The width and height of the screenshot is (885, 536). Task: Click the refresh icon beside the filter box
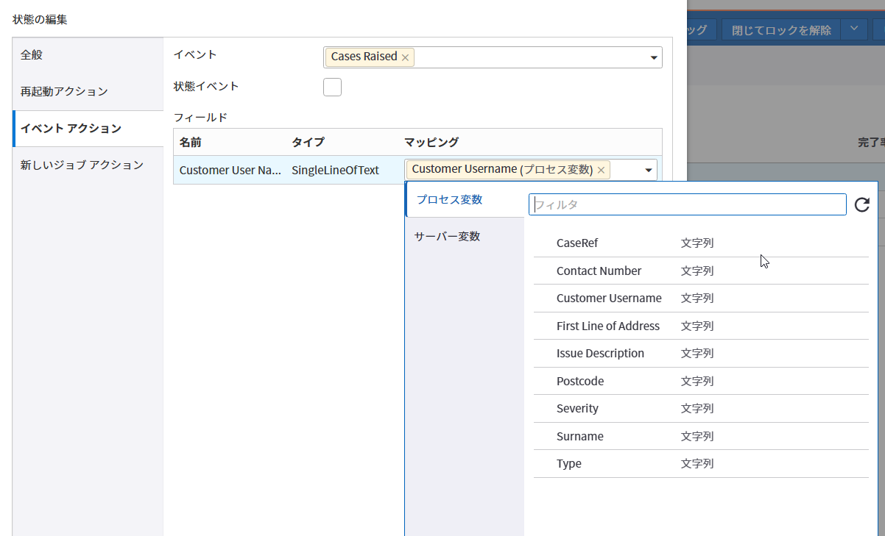tap(862, 205)
